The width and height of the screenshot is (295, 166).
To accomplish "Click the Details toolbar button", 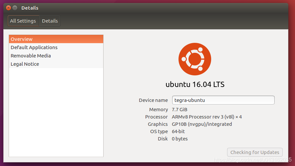I will [50, 21].
